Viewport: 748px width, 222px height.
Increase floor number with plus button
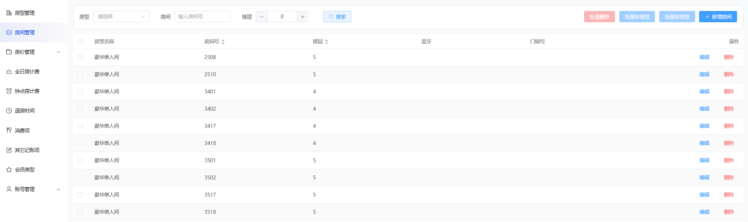[x=302, y=17]
